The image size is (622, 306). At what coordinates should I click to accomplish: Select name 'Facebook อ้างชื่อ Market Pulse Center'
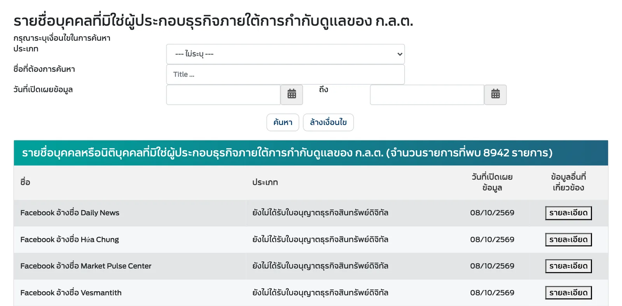click(x=86, y=266)
